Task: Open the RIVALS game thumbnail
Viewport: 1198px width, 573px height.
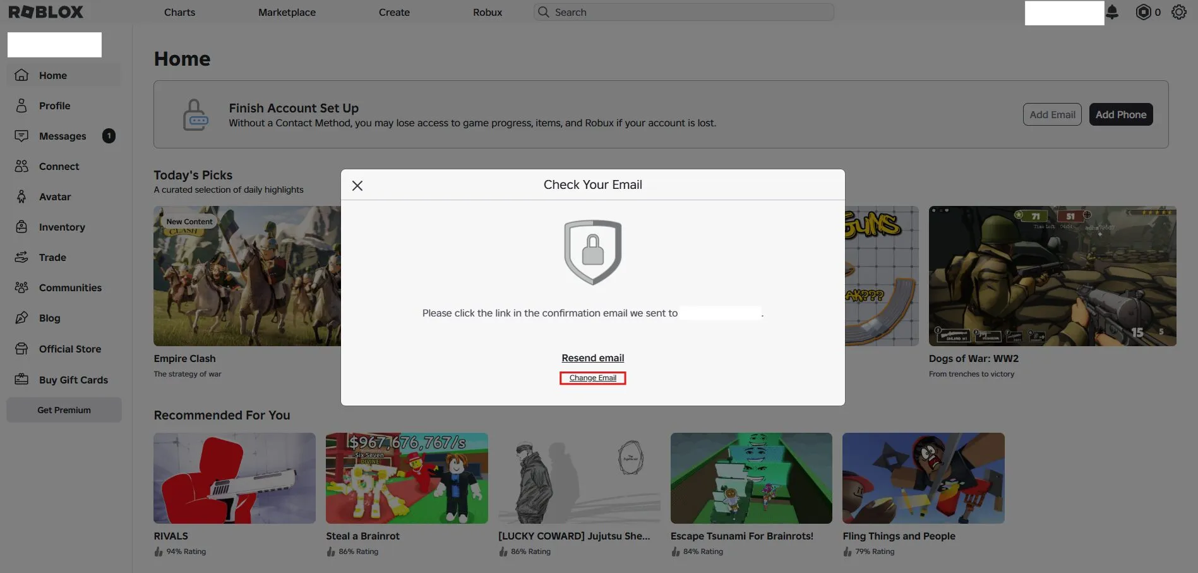Action: tap(234, 478)
